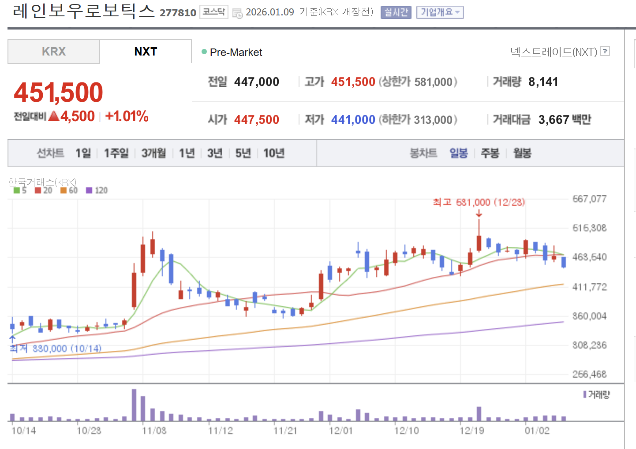Image resolution: width=636 pixels, height=449 pixels.
Task: Select the 1년 line chart period
Action: (x=187, y=153)
